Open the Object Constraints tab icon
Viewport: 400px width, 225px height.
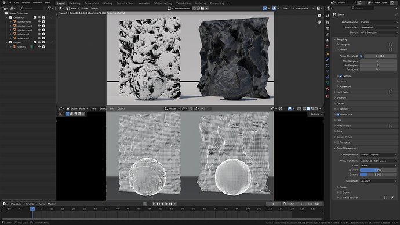click(328, 77)
